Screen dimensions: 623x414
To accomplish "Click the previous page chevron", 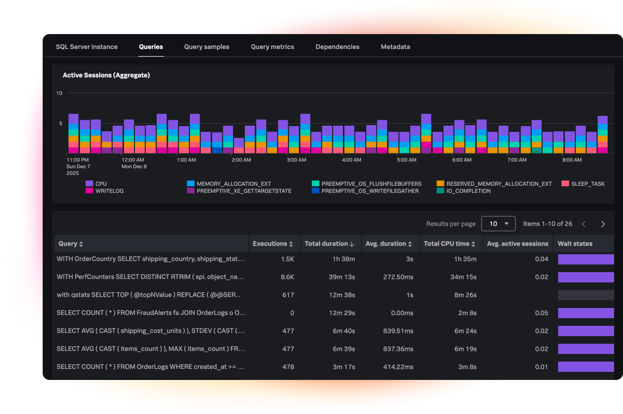I will 584,224.
